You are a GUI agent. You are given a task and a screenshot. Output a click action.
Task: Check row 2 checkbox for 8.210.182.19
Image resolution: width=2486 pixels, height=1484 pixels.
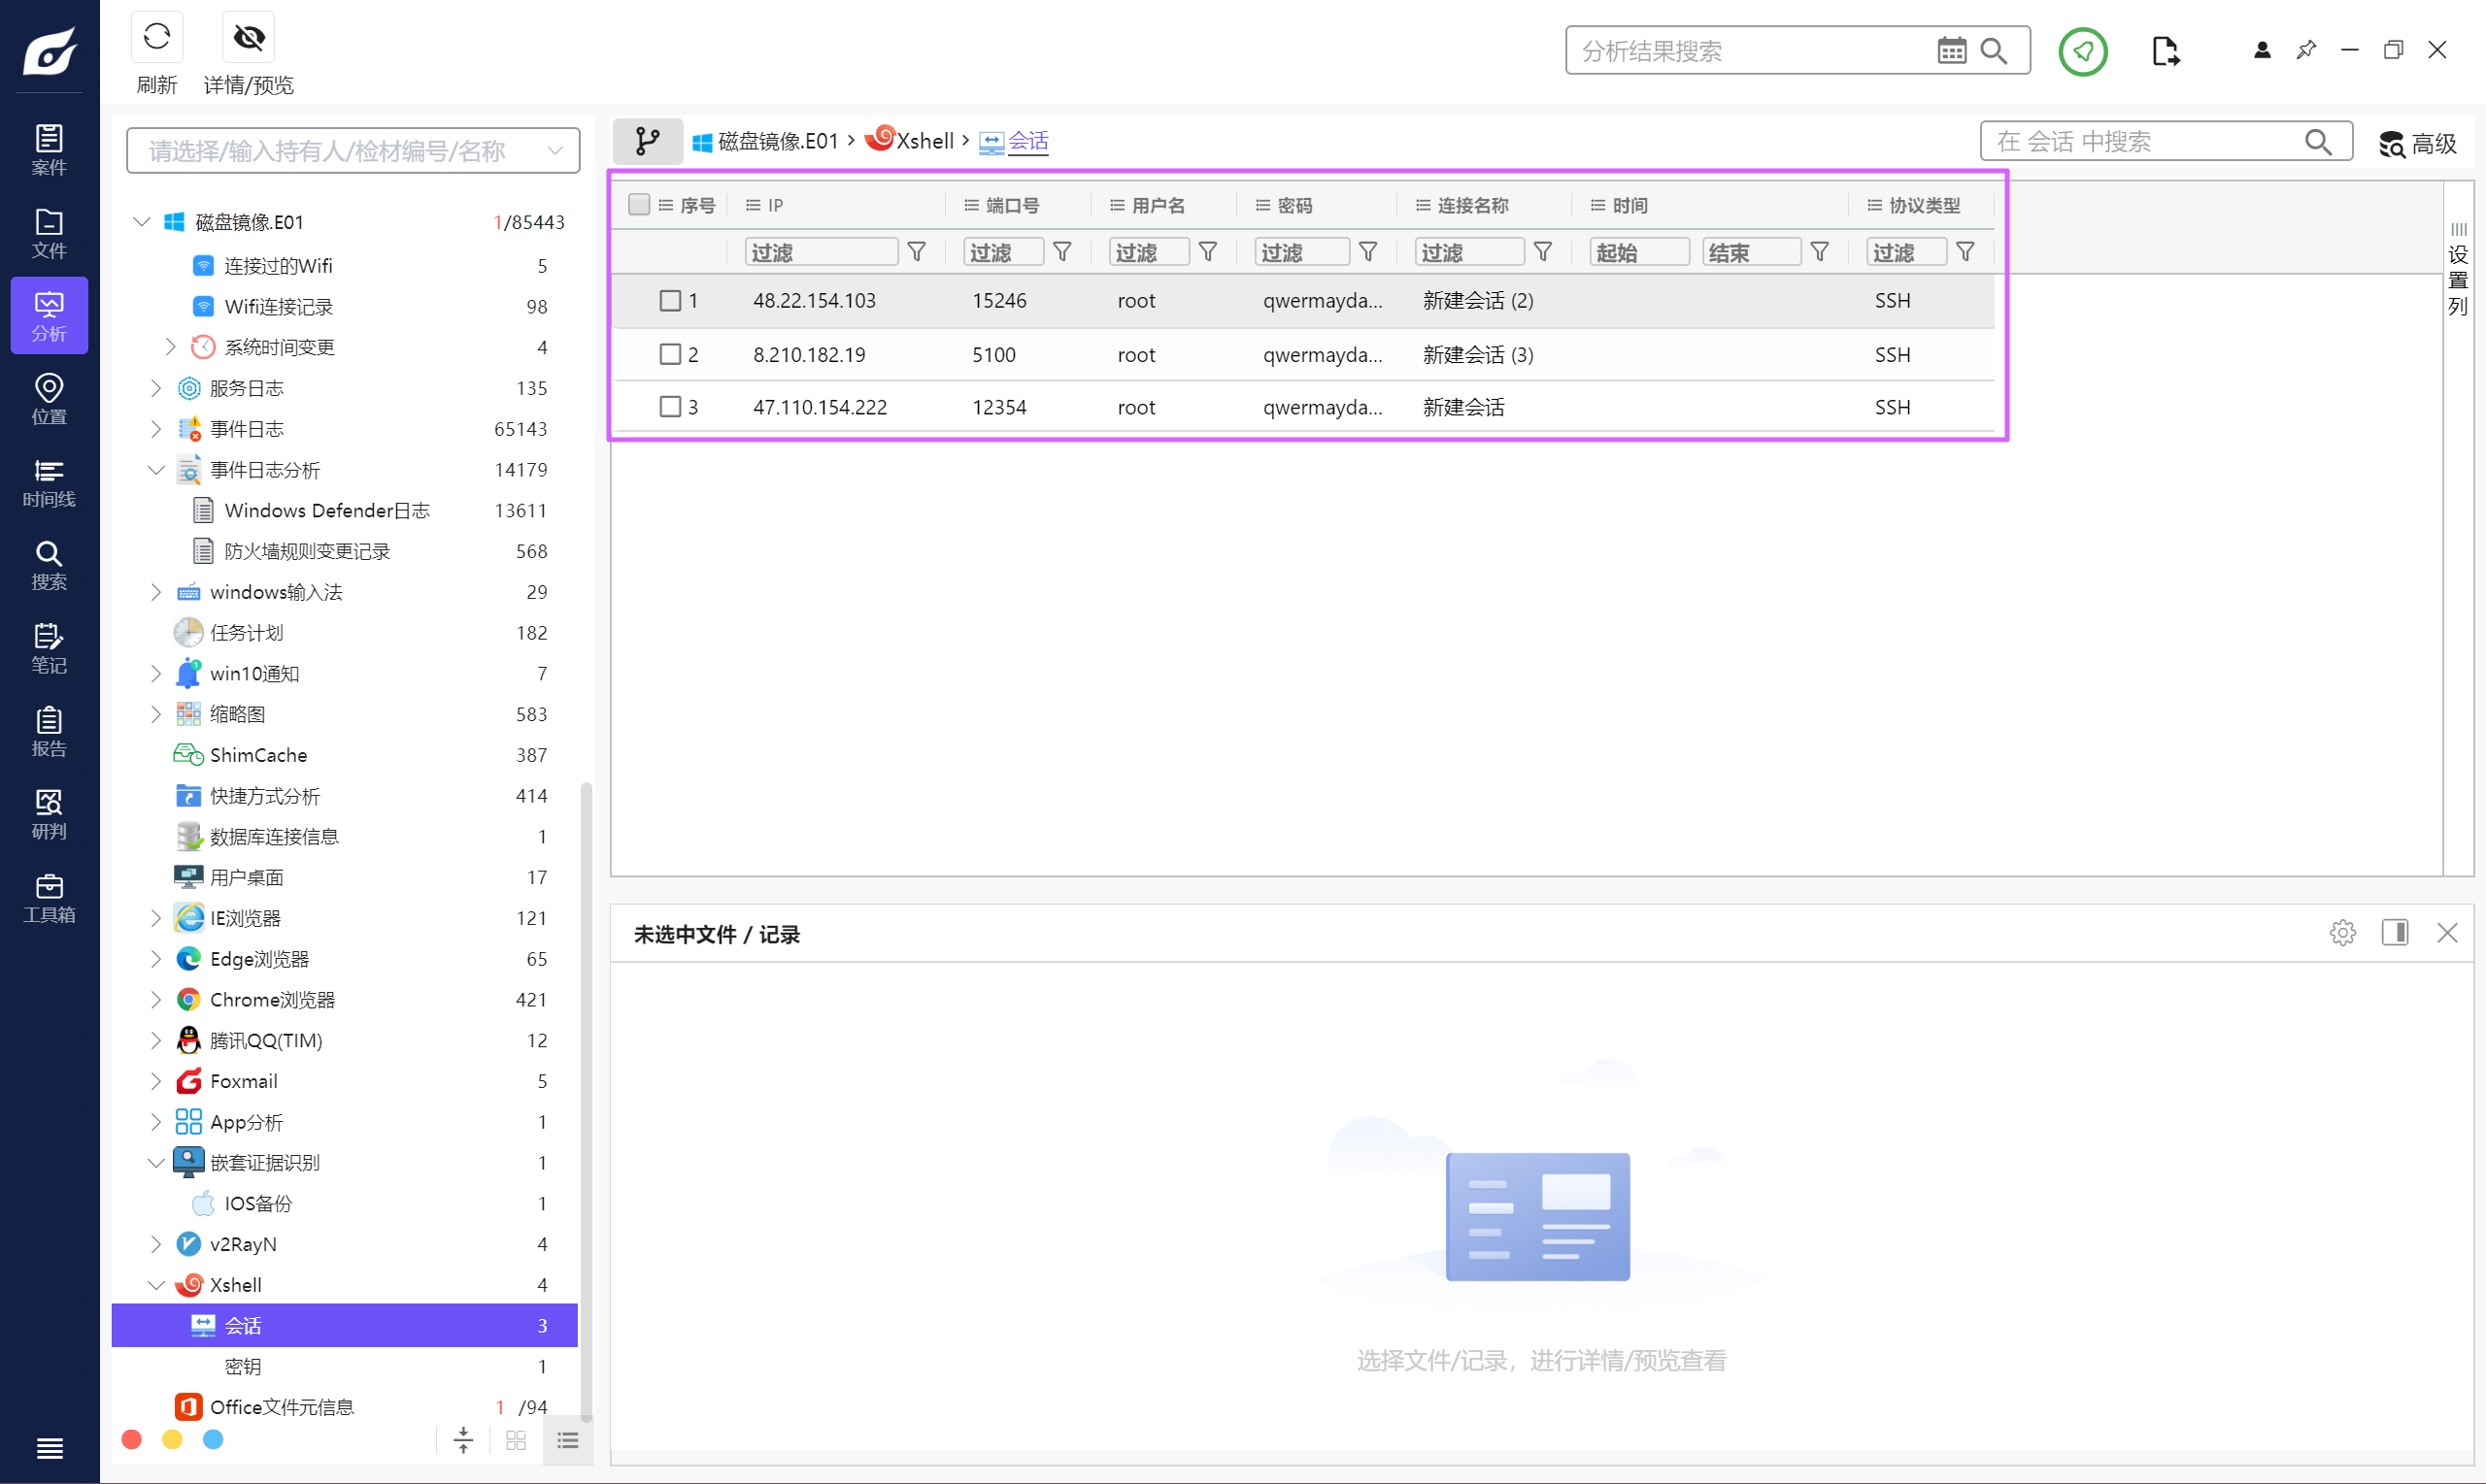[x=669, y=354]
